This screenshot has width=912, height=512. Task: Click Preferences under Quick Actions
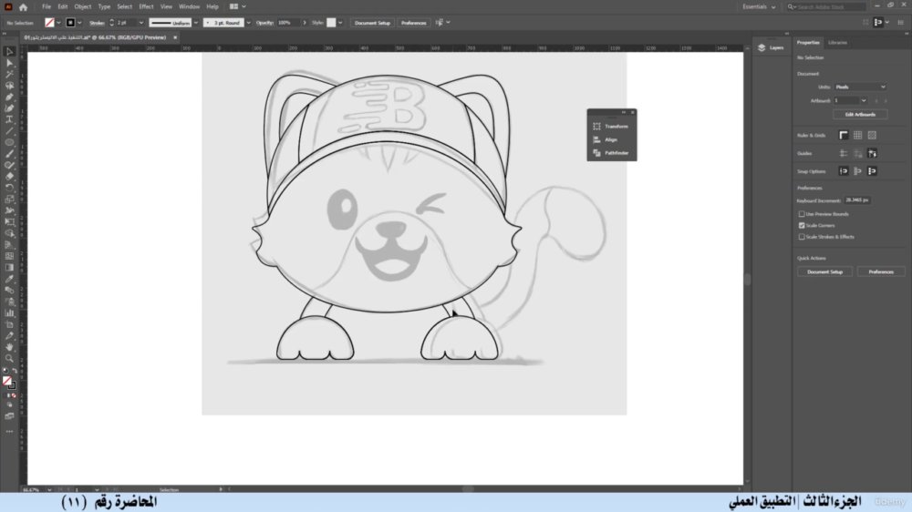[881, 272]
